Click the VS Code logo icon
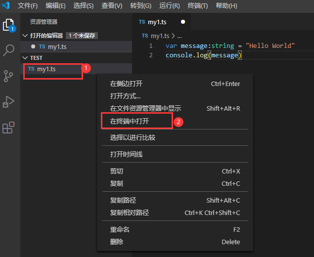The image size is (314, 257). 6,5
